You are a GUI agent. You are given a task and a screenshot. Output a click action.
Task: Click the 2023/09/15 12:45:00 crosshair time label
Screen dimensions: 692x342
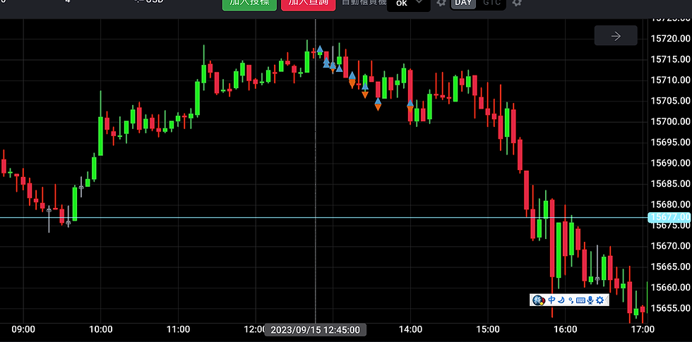point(315,330)
